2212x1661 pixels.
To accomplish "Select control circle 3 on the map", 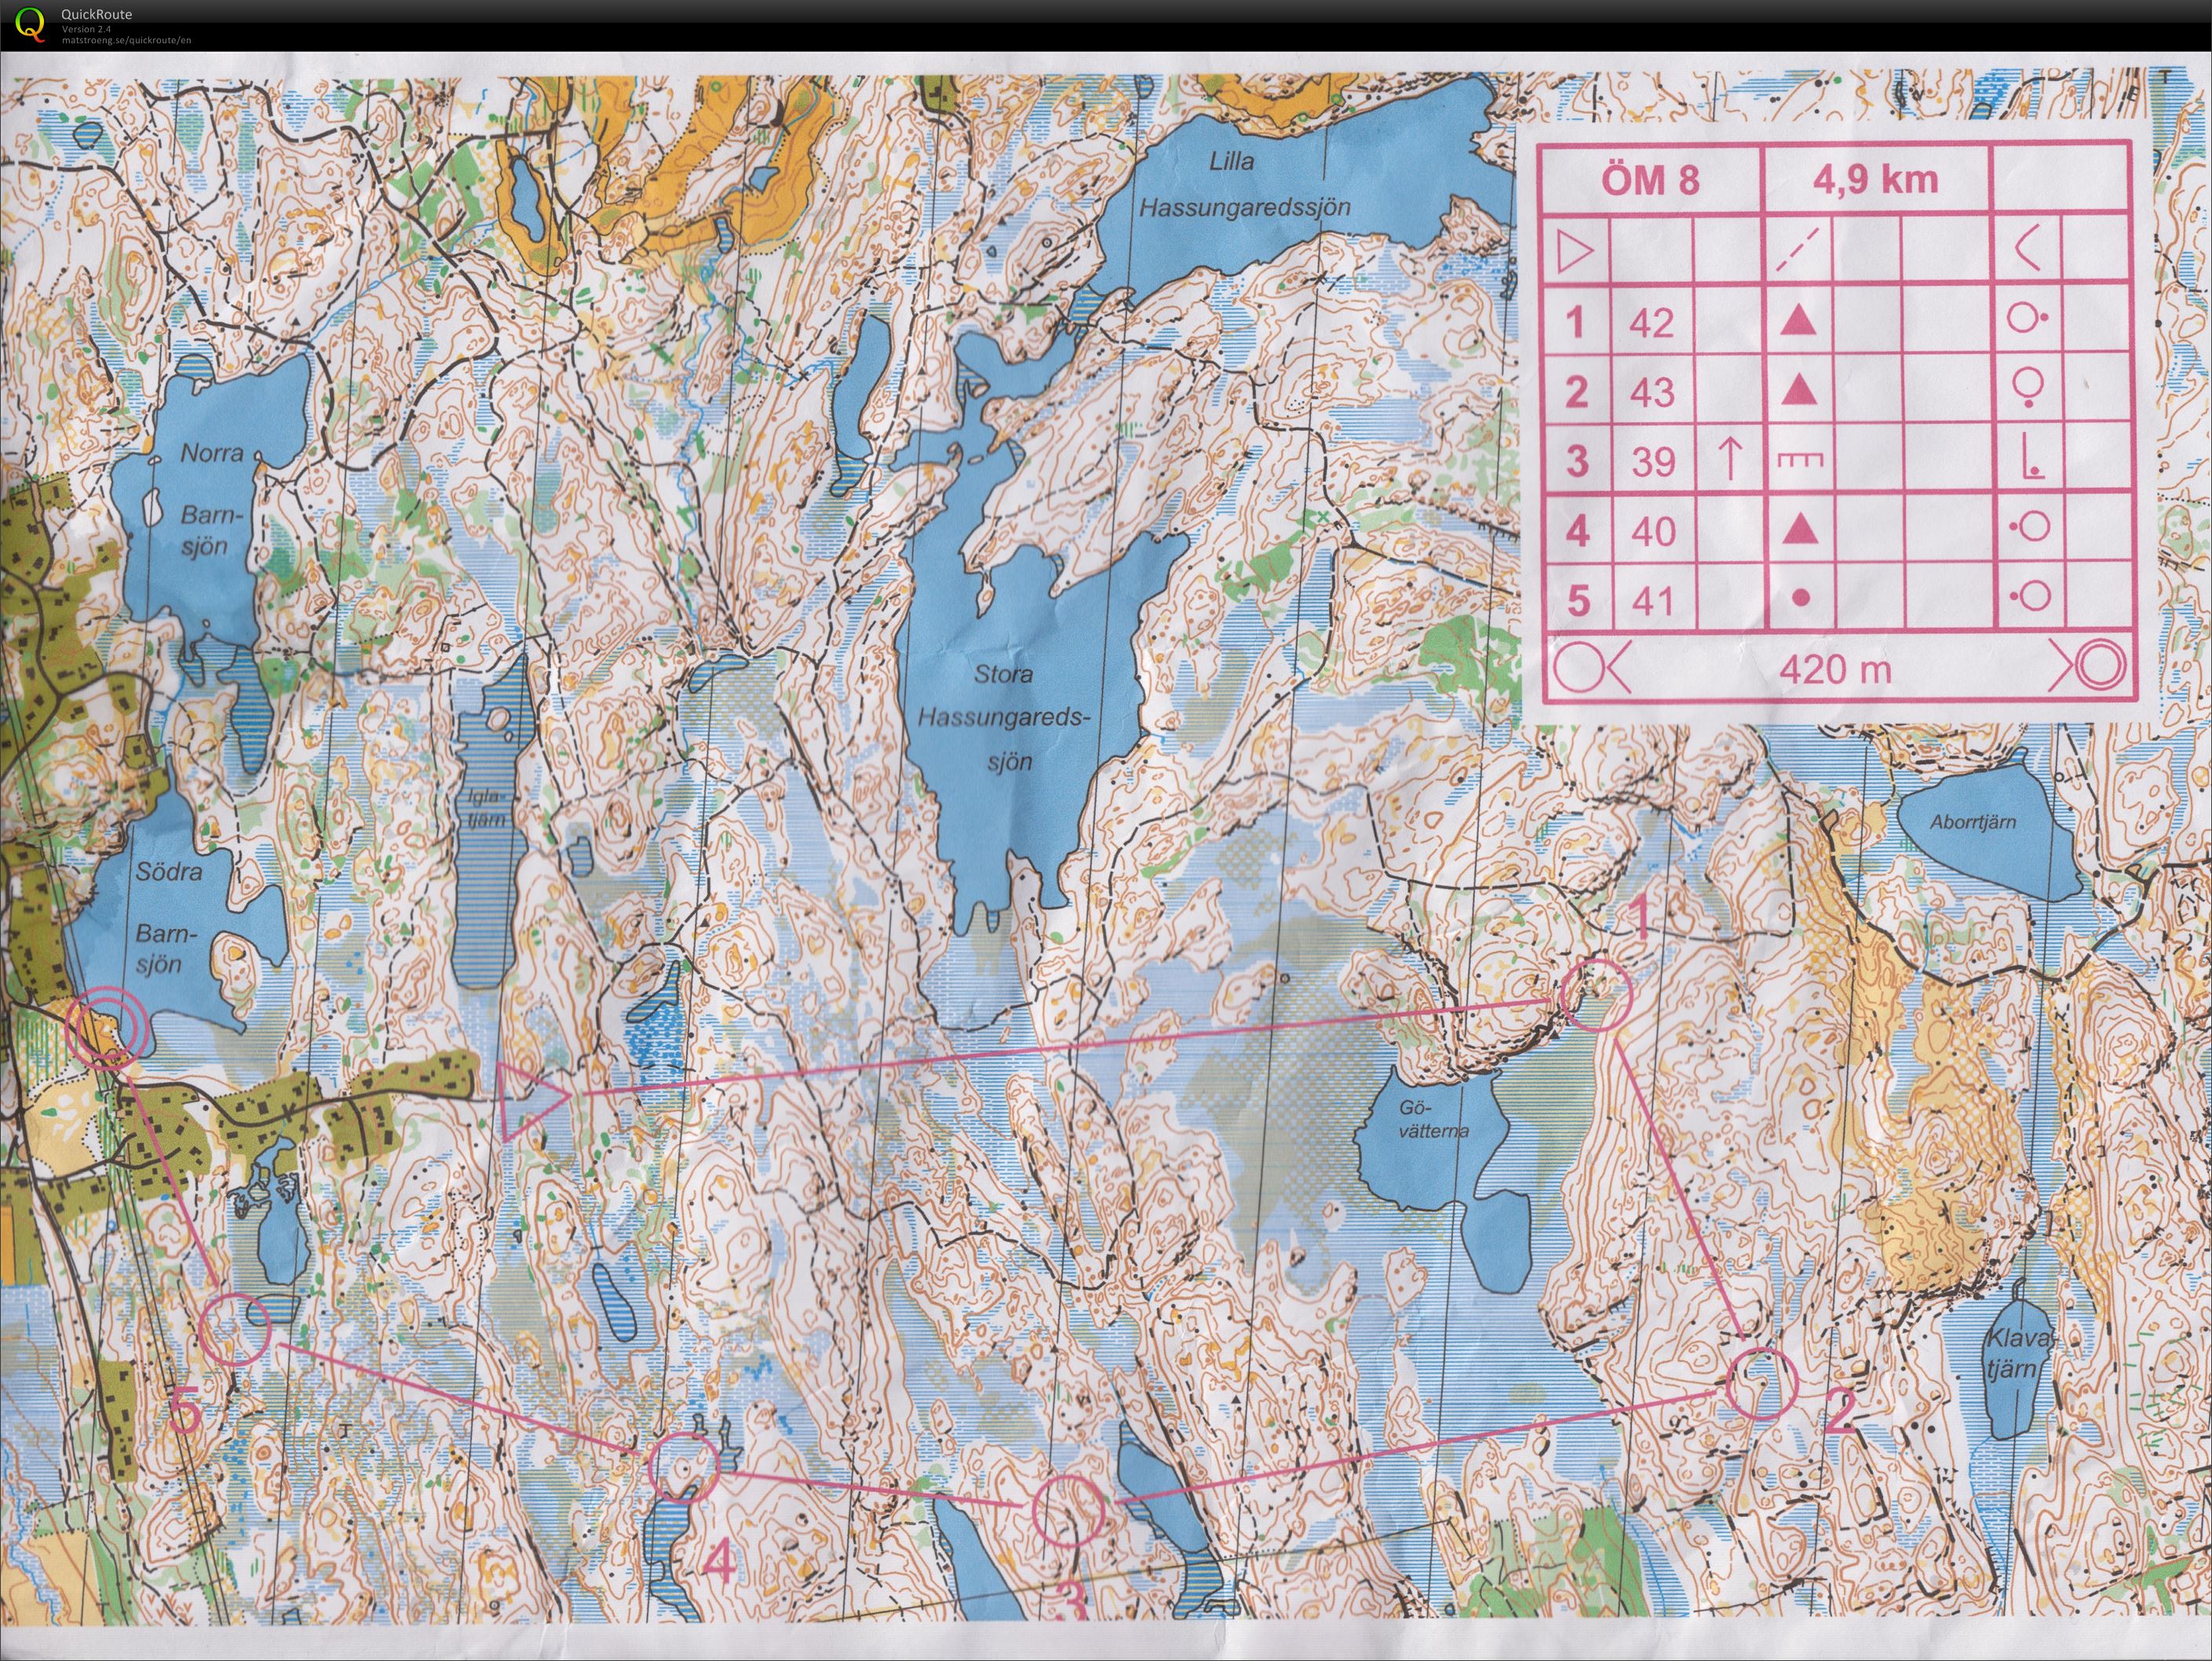I will [x=1069, y=1510].
